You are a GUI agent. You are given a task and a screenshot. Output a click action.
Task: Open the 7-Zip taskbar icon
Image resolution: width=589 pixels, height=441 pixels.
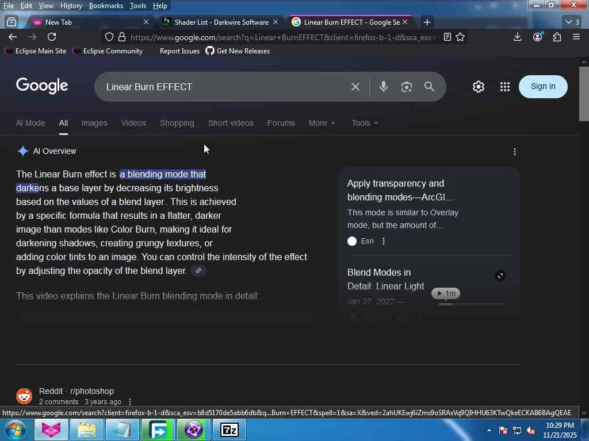tap(230, 430)
